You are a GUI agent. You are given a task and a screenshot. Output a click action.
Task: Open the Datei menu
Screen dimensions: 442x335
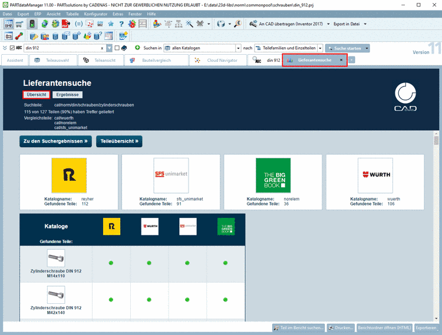point(7,14)
